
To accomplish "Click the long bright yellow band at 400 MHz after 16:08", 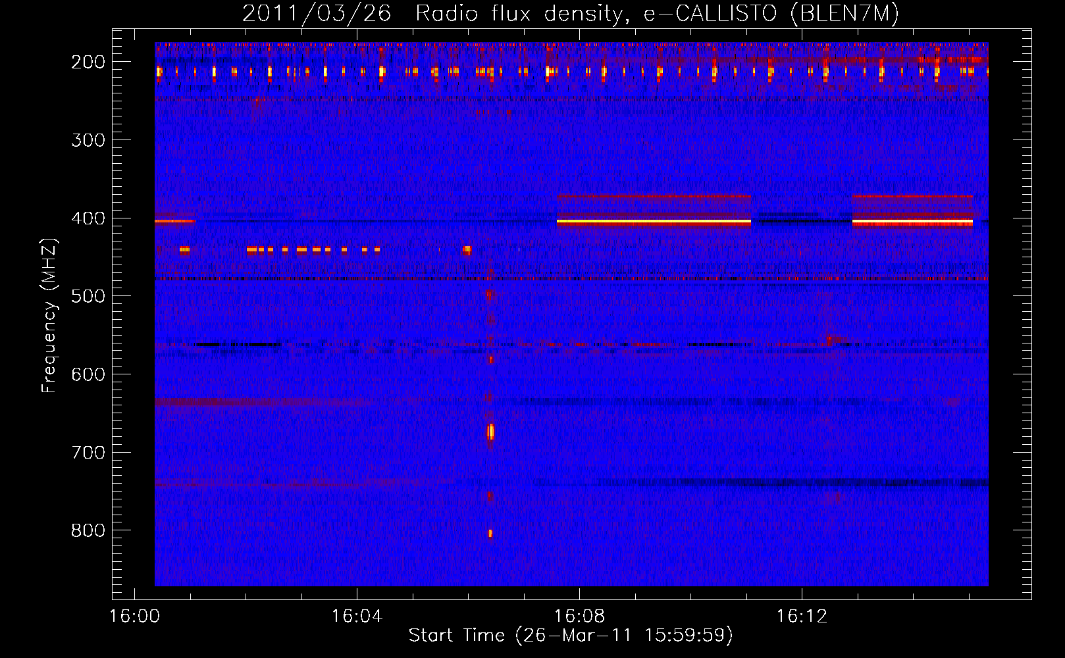I will [x=654, y=222].
